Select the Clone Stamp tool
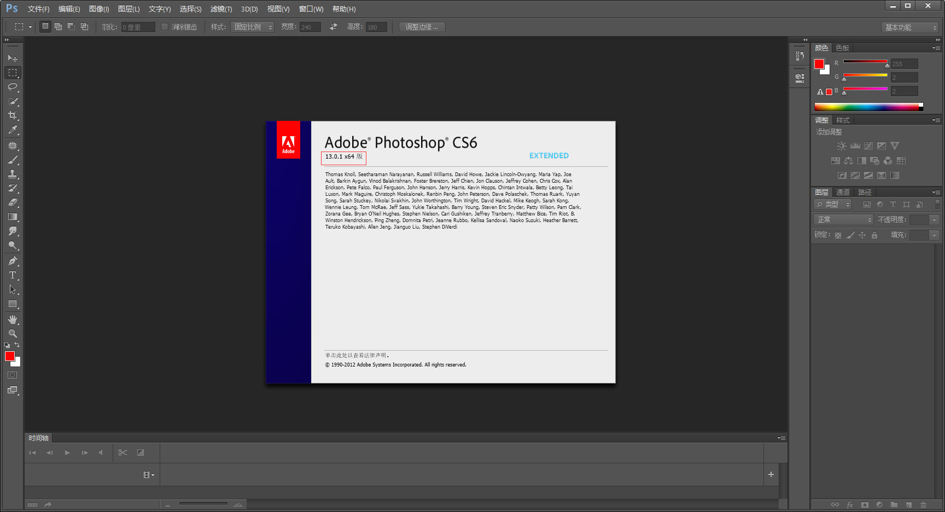Screen dimensions: 945x512 (13, 174)
